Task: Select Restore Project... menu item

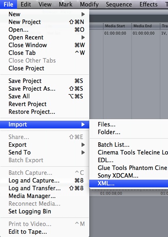Action: click(45, 112)
